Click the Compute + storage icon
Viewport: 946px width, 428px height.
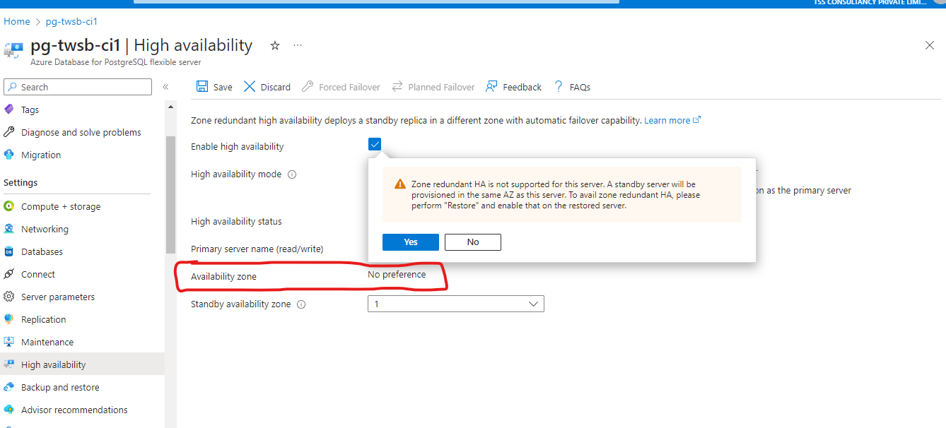pyautogui.click(x=9, y=206)
